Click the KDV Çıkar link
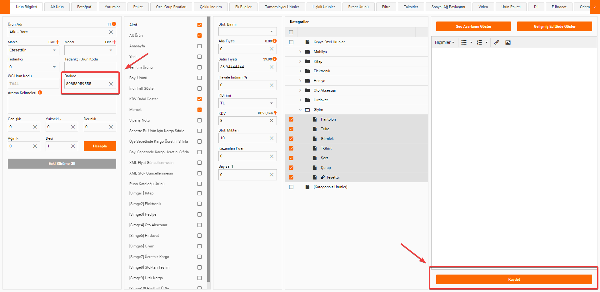 266,113
